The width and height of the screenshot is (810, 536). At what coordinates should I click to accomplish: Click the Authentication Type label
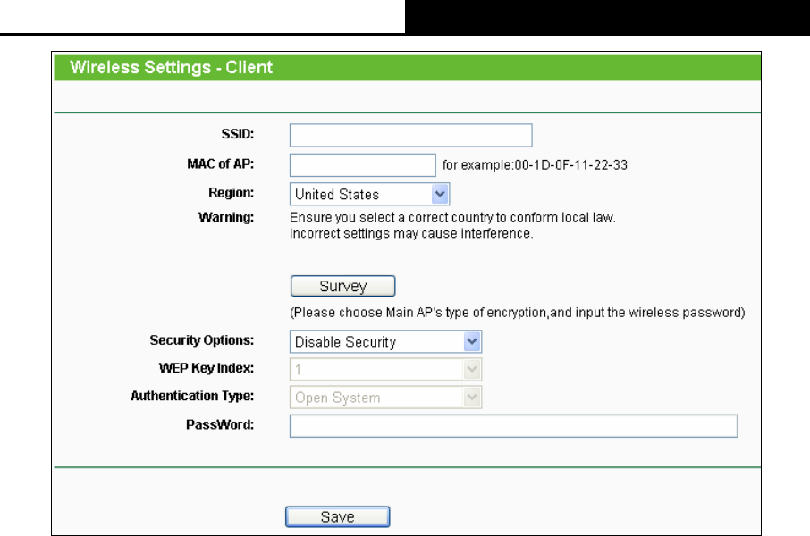click(x=192, y=396)
